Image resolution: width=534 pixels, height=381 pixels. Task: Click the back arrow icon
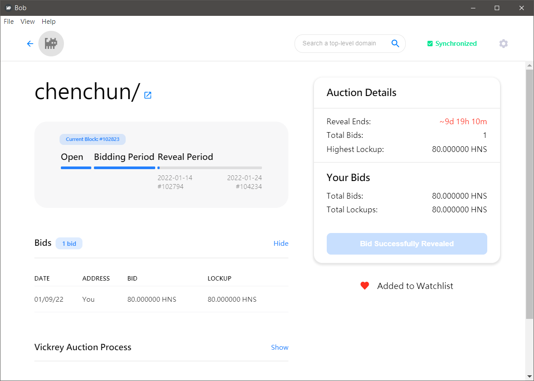pos(30,44)
